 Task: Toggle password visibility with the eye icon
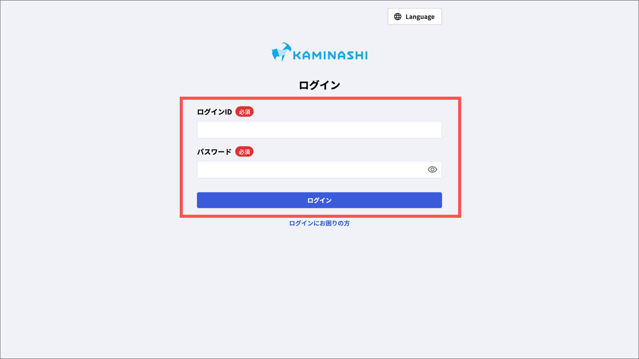(432, 169)
